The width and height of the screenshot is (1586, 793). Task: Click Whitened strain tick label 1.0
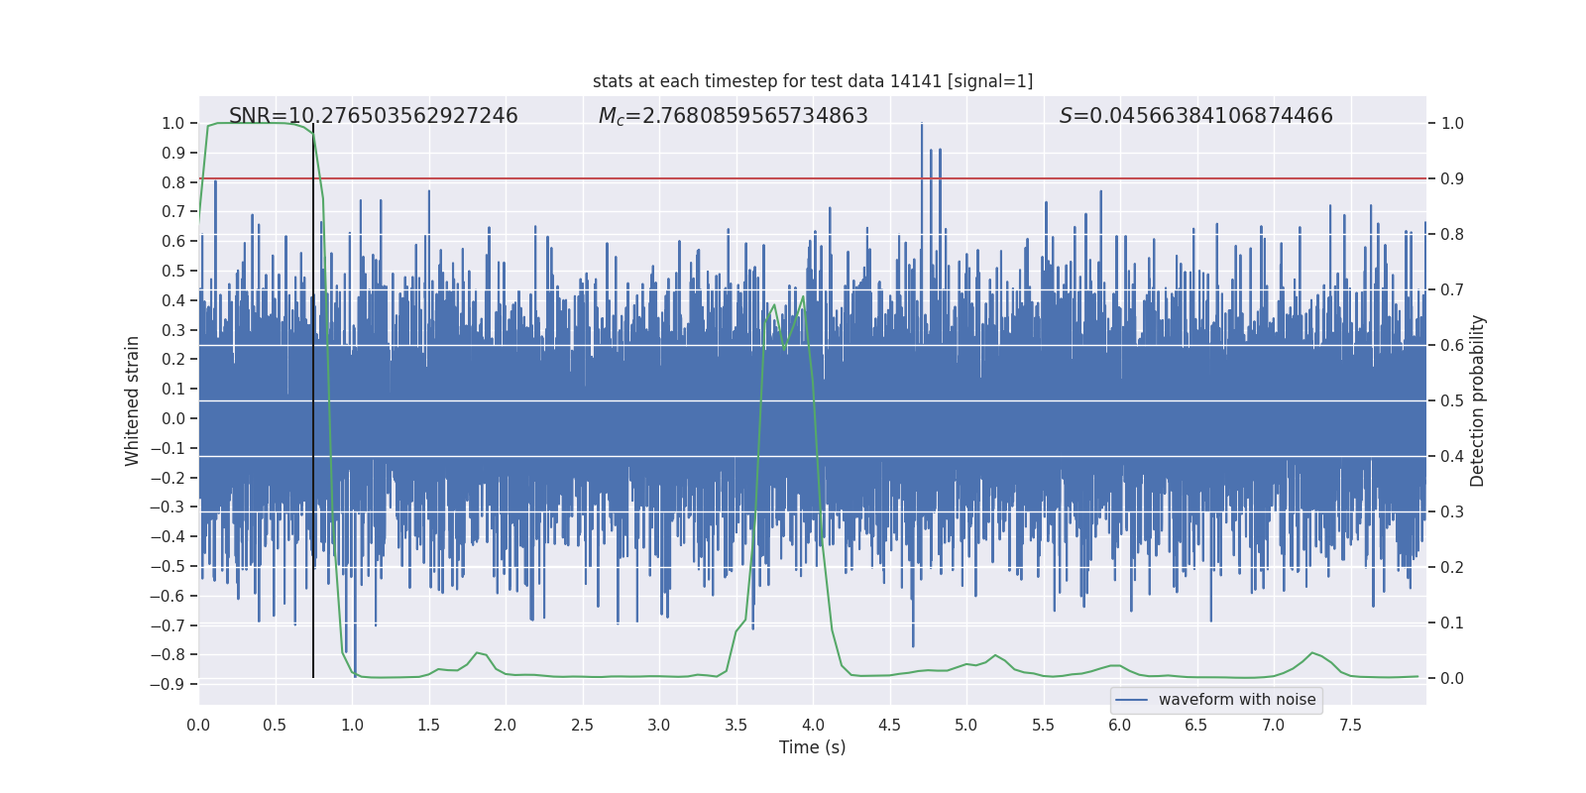click(173, 124)
